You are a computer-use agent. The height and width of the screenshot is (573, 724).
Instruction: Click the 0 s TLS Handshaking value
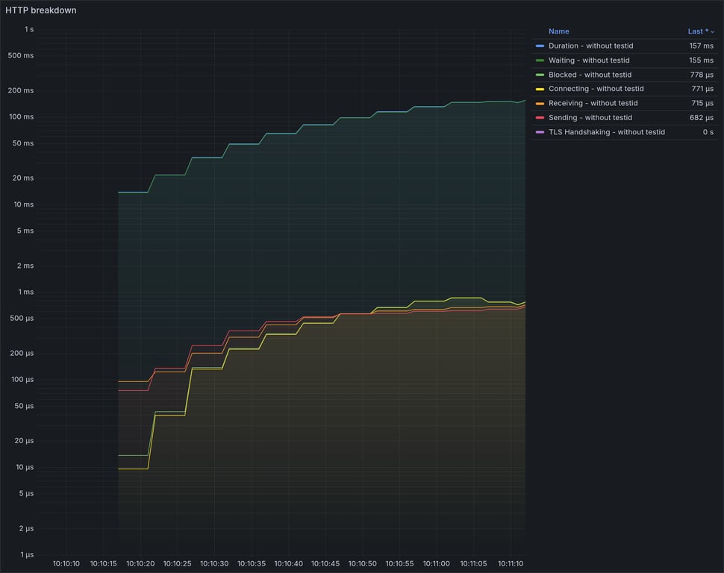click(x=708, y=132)
